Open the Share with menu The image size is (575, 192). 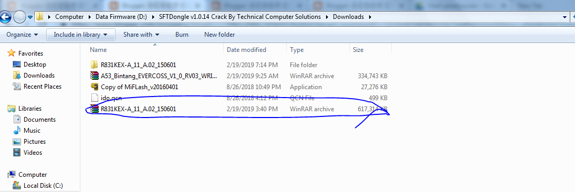click(x=141, y=35)
